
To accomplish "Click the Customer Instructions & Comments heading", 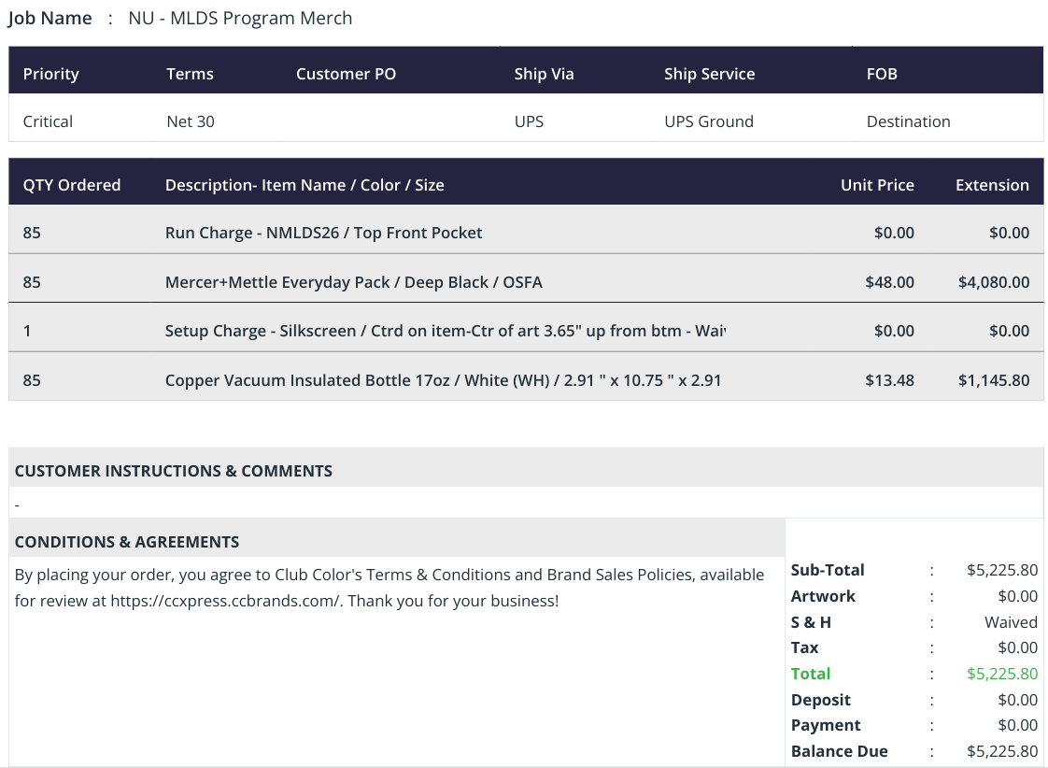I will pos(173,471).
